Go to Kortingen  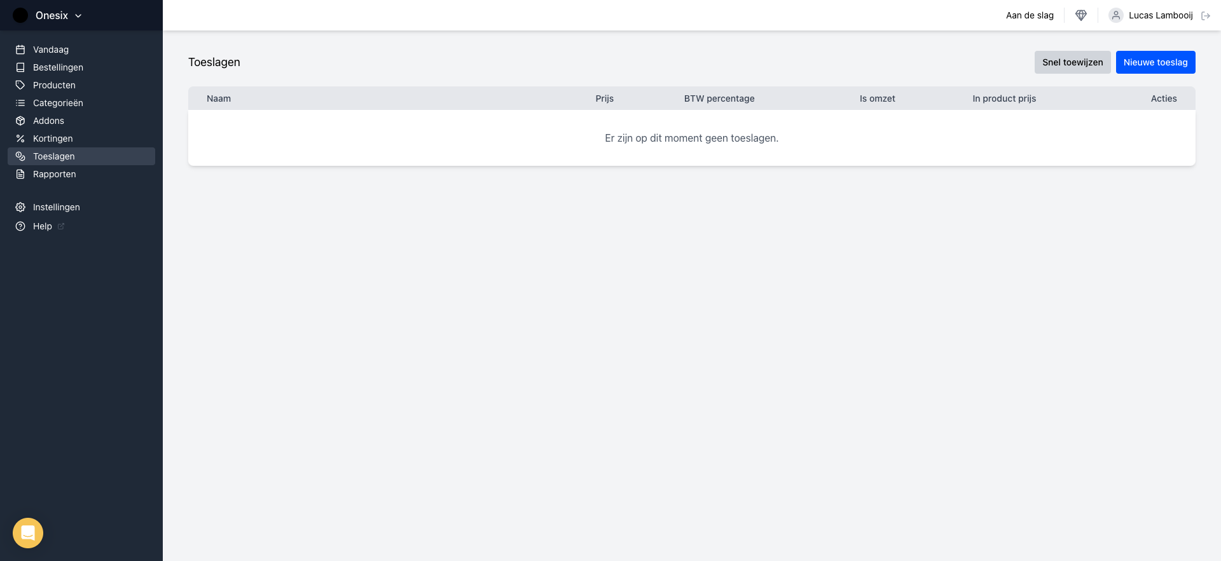[81, 139]
